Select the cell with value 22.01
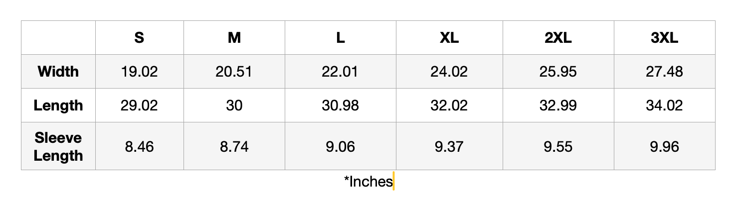 pyautogui.click(x=341, y=72)
